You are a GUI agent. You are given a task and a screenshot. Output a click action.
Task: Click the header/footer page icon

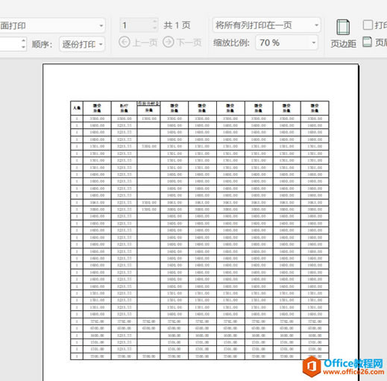[x=367, y=42]
